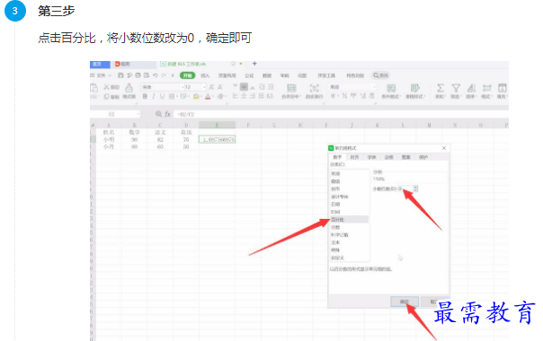This screenshot has width=543, height=341.
Task: Select the 开始 Home ribbon tab
Action: pyautogui.click(x=187, y=75)
